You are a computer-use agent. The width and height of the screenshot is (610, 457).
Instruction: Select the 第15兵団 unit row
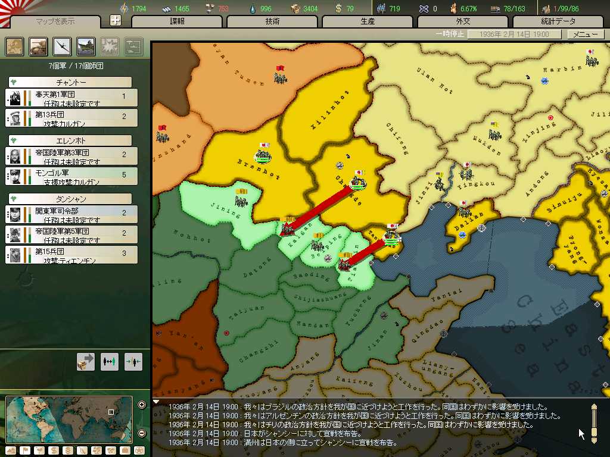tap(71, 255)
